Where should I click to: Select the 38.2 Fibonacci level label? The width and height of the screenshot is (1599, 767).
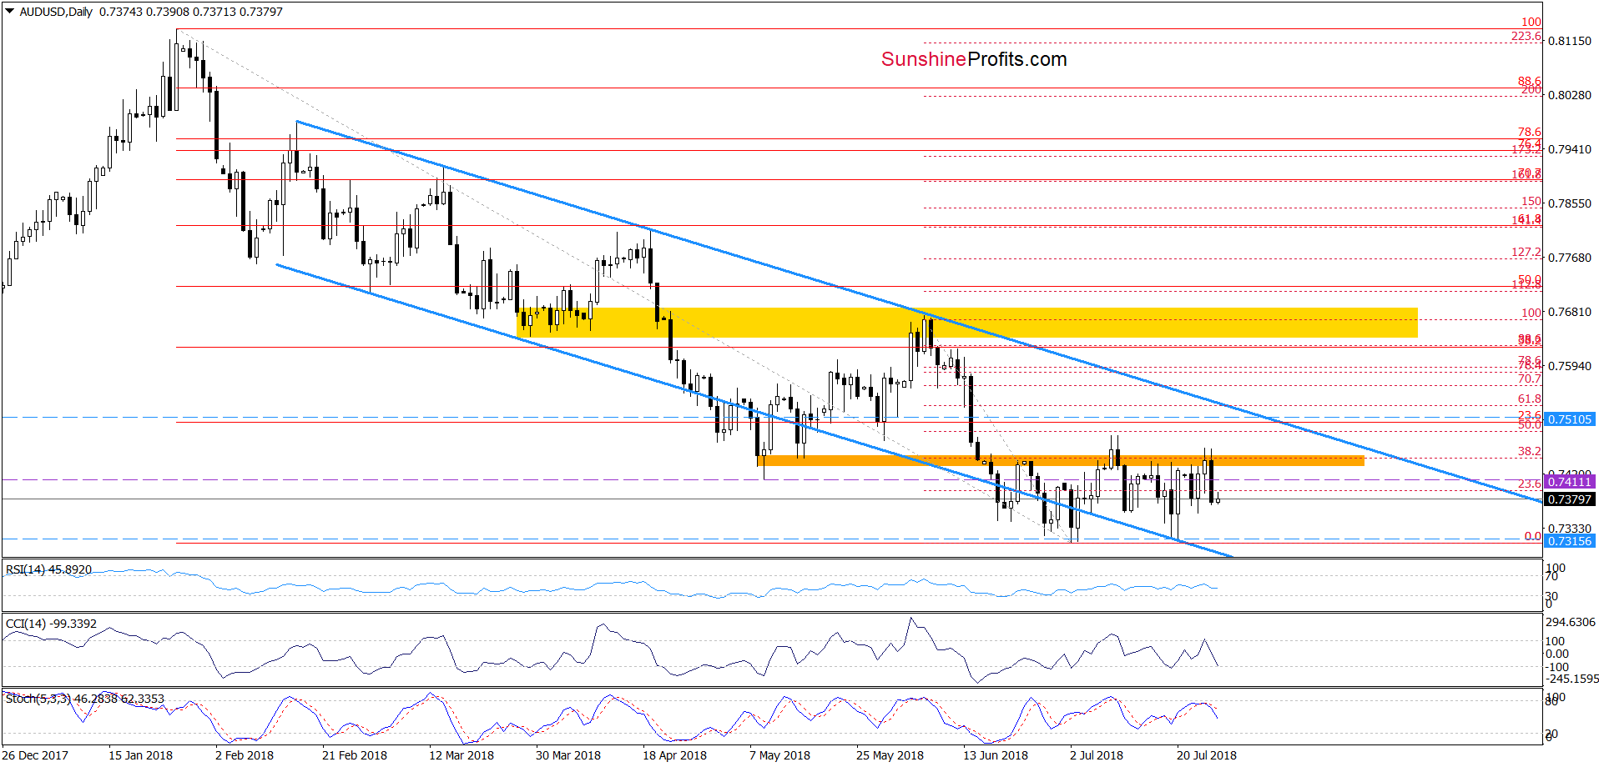point(1530,451)
